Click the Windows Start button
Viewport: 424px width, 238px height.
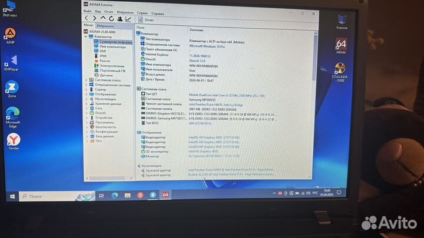[12, 196]
